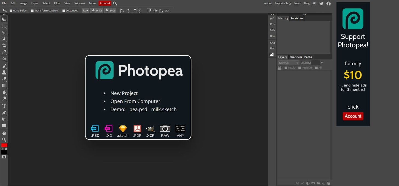This screenshot has width=399, height=186.
Task: Click the red foreground color swatch
Action: click(4, 145)
